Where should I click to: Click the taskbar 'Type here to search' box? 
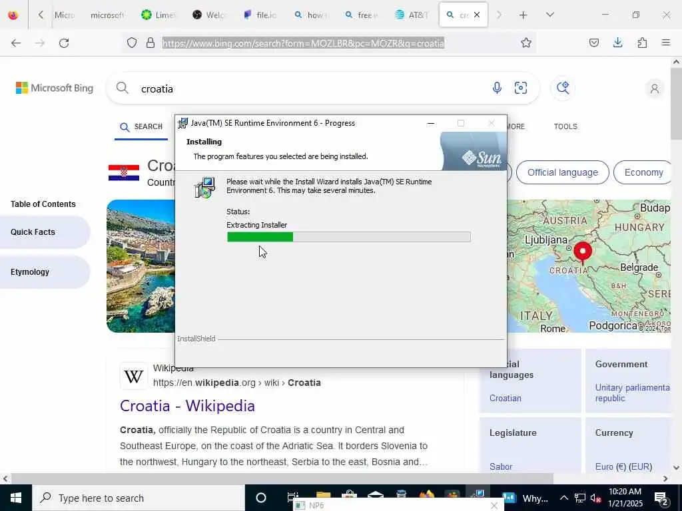pos(139,498)
